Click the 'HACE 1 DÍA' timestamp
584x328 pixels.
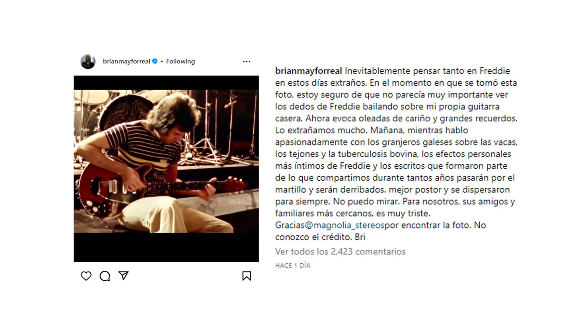click(x=293, y=265)
